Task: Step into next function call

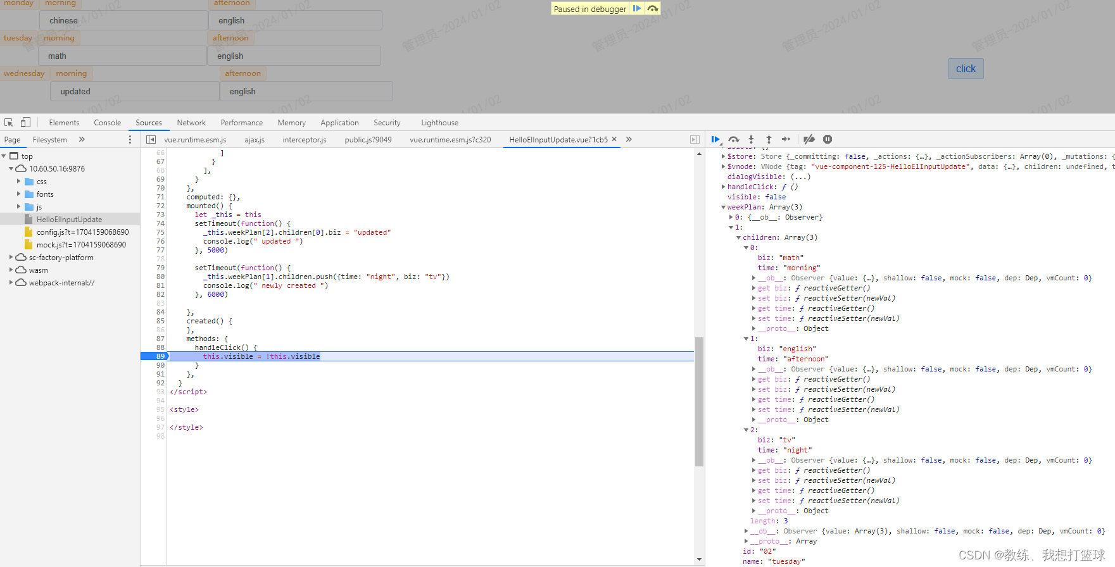Action: pyautogui.click(x=751, y=140)
